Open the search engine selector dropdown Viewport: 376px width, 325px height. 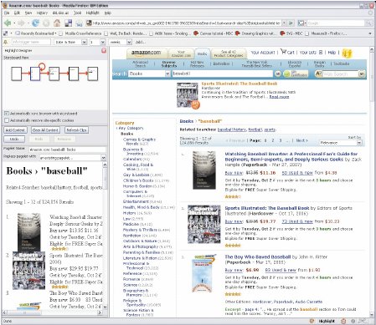tap(302, 23)
